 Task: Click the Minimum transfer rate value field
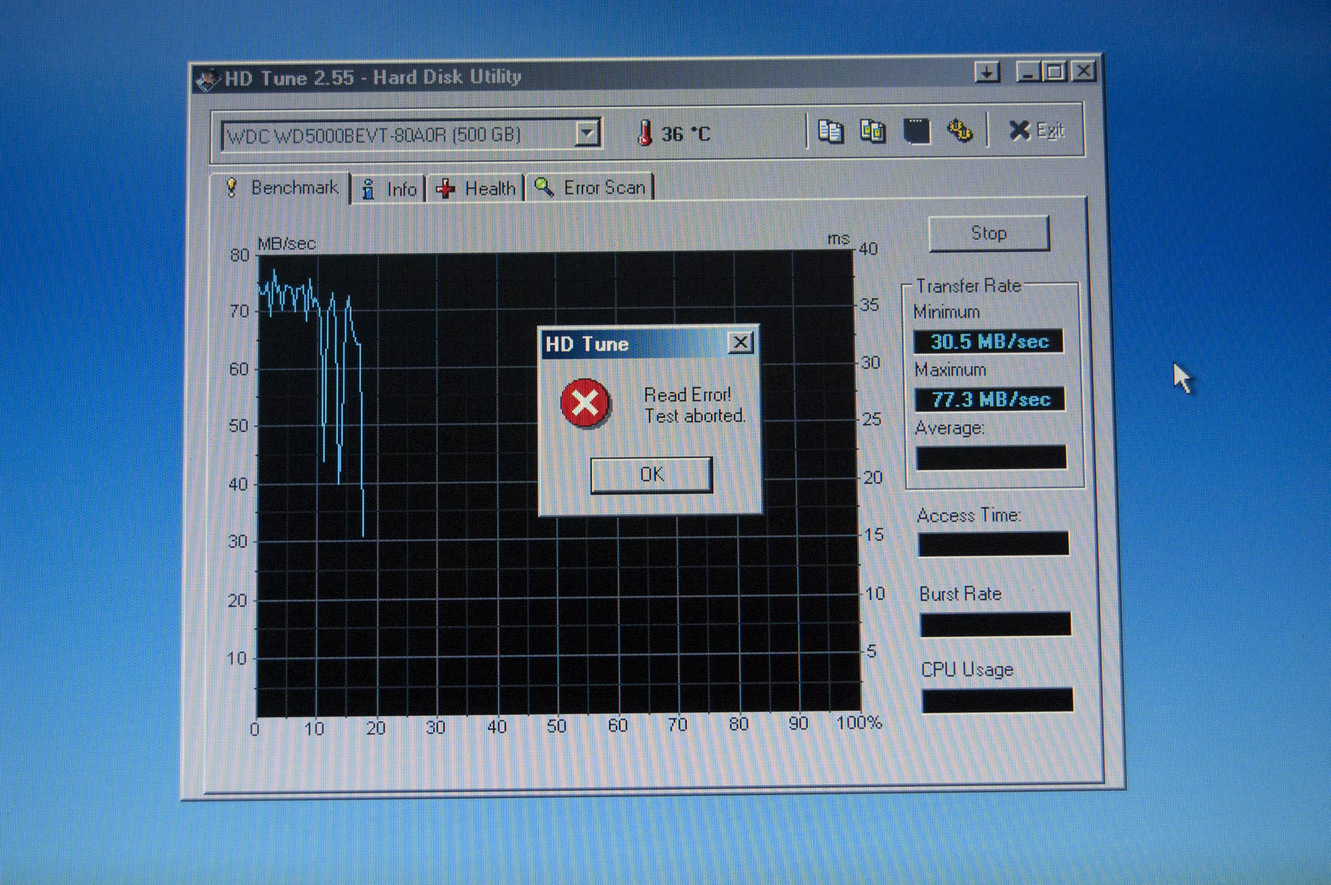[x=989, y=342]
